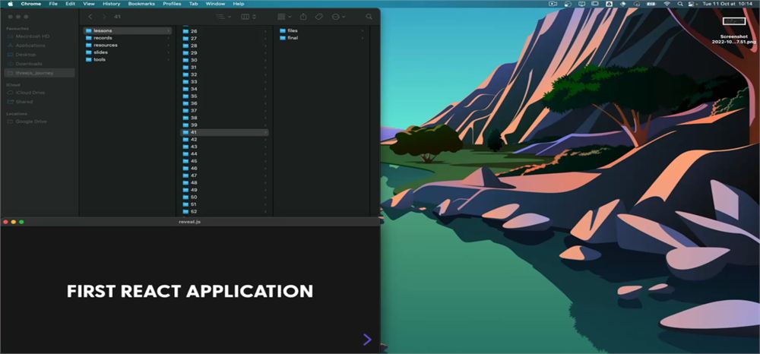Open the group-by grid dropdown in Finder

pos(284,17)
